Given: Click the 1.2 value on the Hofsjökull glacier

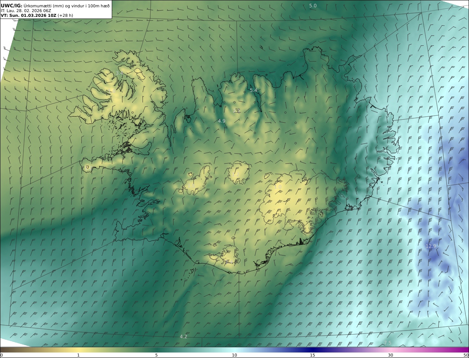Looking at the screenshot, I should [x=236, y=174].
